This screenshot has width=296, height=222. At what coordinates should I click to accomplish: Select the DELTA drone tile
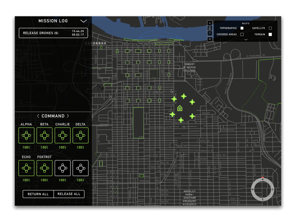(80, 135)
